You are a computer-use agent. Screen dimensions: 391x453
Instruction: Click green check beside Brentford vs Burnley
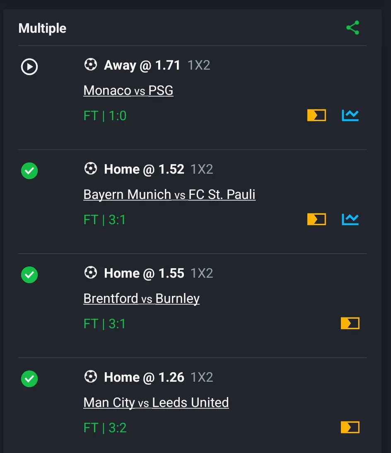(29, 274)
